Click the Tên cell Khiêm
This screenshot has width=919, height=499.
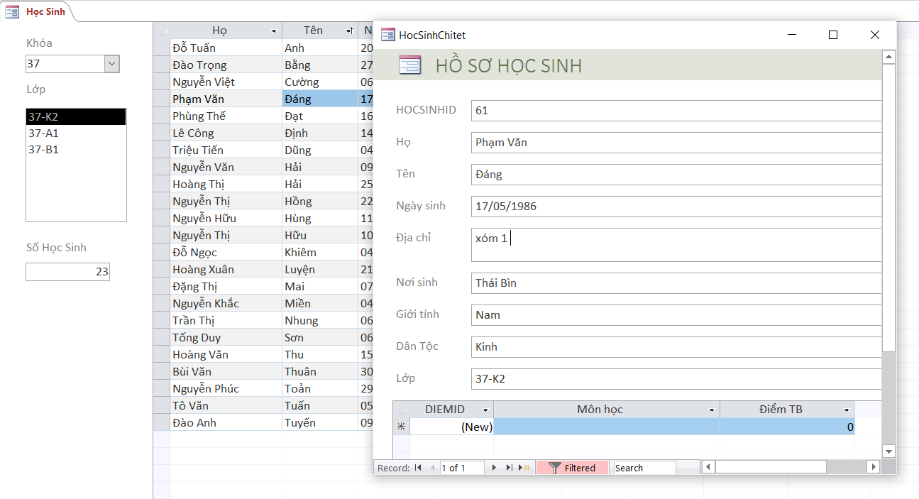[x=320, y=252]
